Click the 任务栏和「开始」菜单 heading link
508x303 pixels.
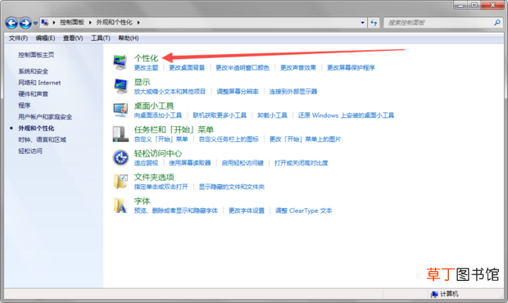[174, 130]
